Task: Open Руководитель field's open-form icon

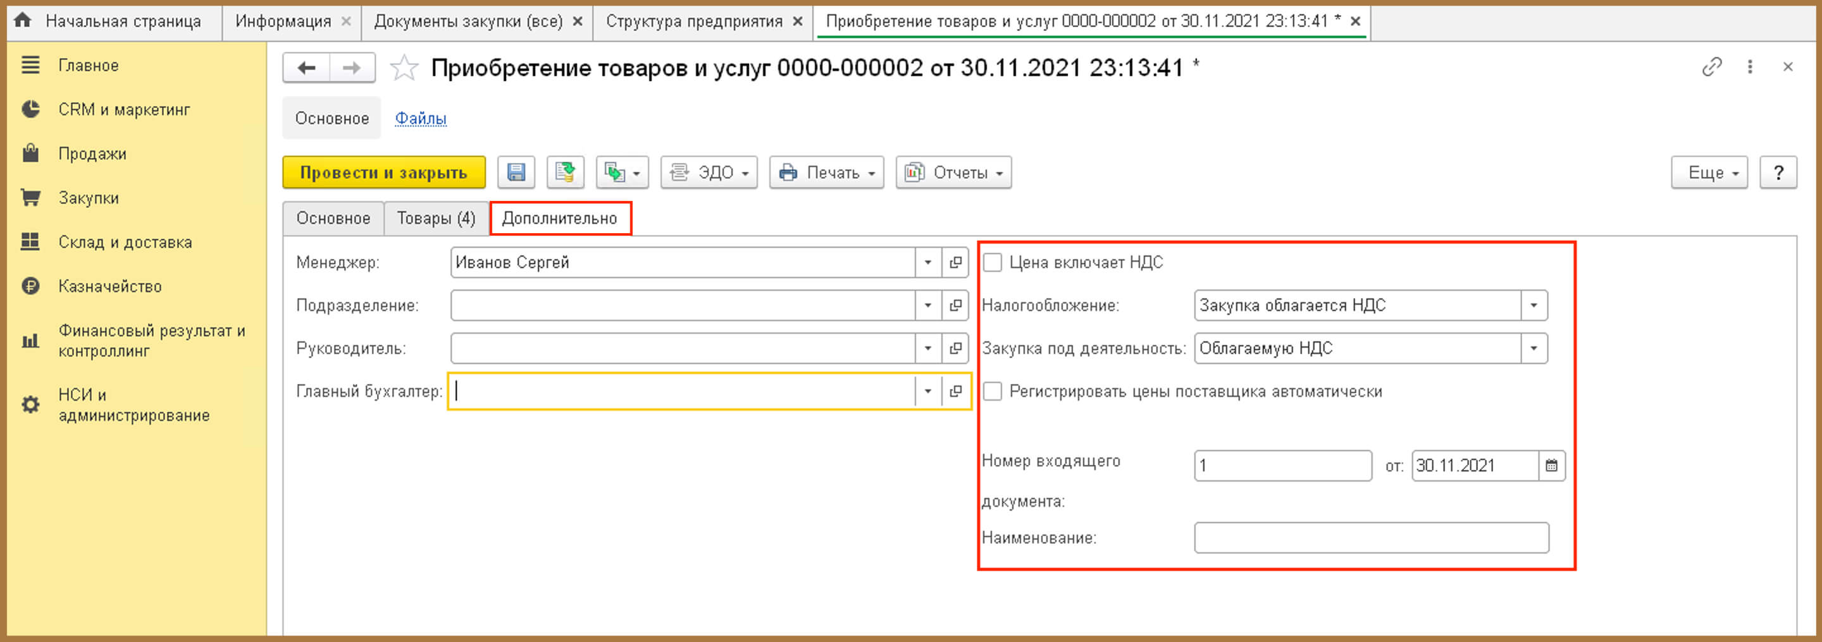Action: [x=955, y=348]
